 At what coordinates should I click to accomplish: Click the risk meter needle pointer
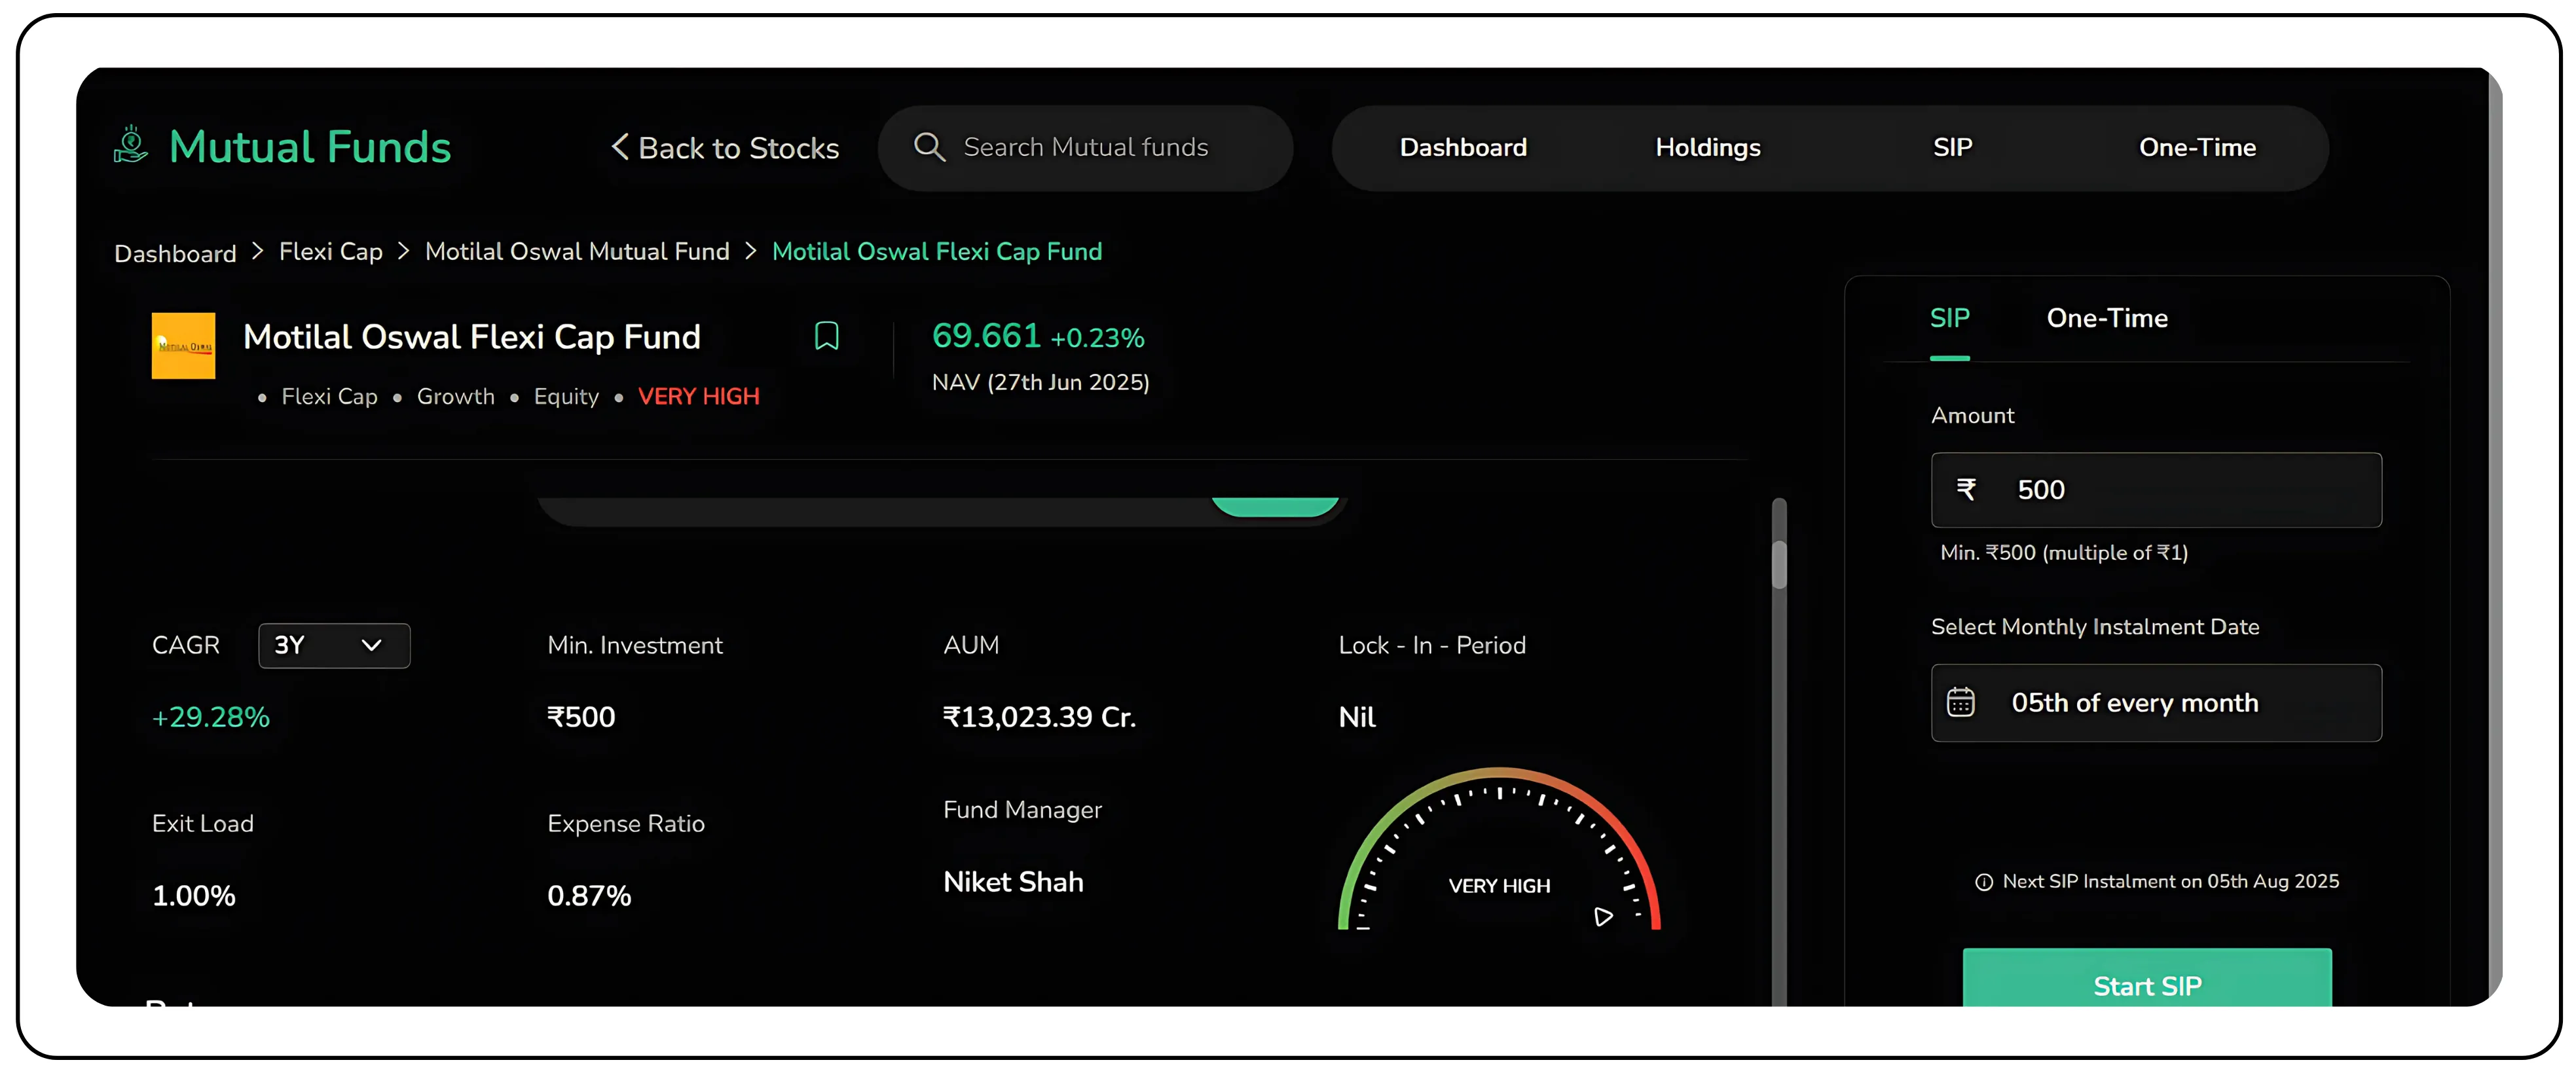1602,916
